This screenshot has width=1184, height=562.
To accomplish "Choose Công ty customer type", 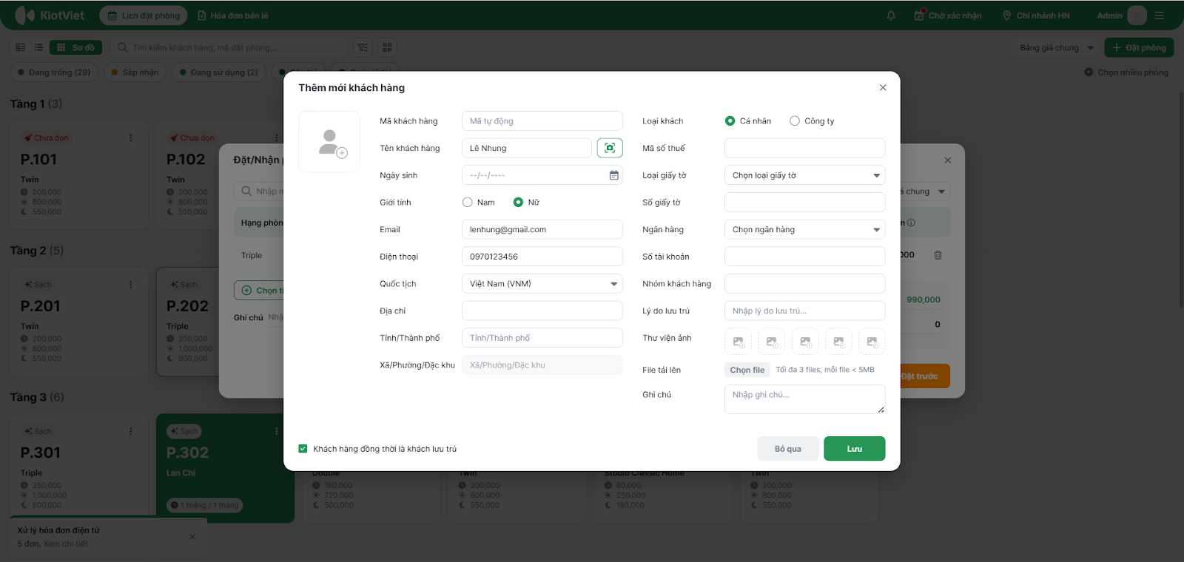I will pos(795,121).
